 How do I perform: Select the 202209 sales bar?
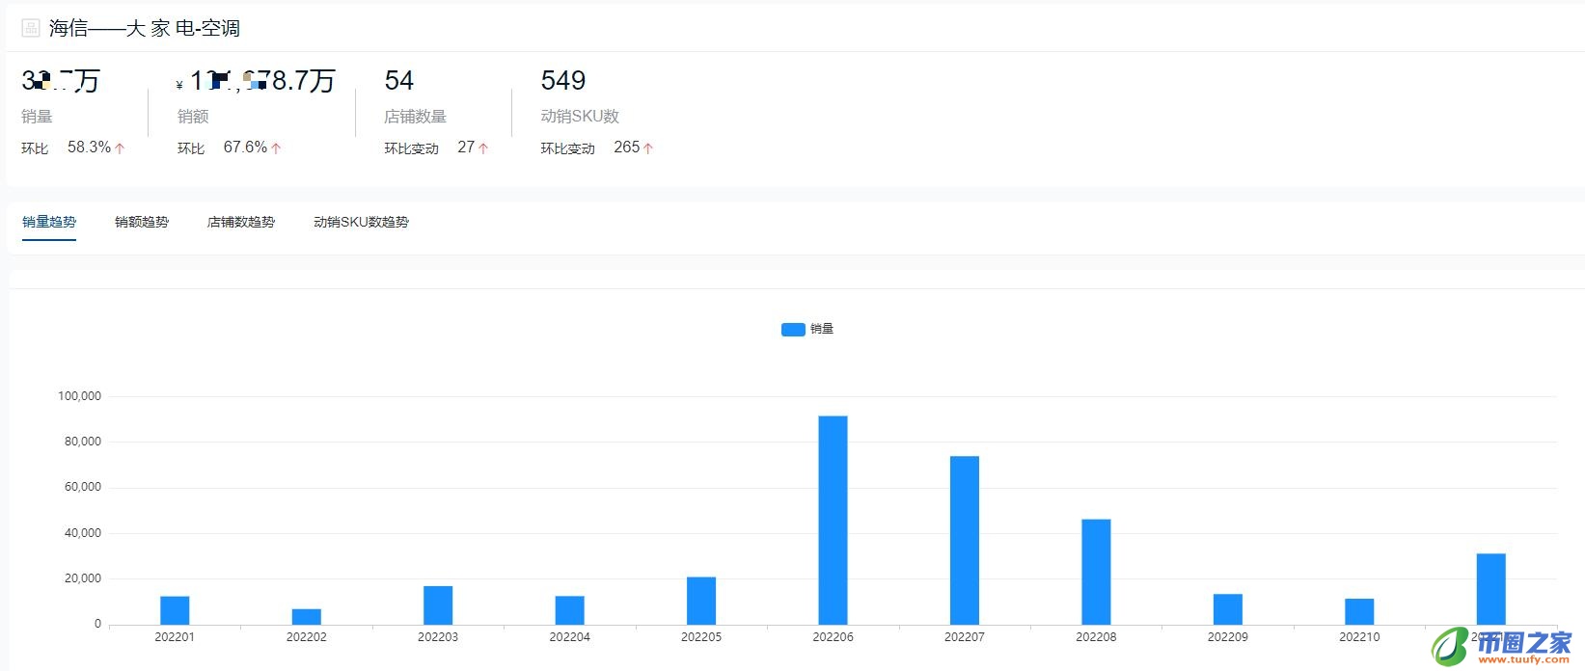(x=1228, y=609)
